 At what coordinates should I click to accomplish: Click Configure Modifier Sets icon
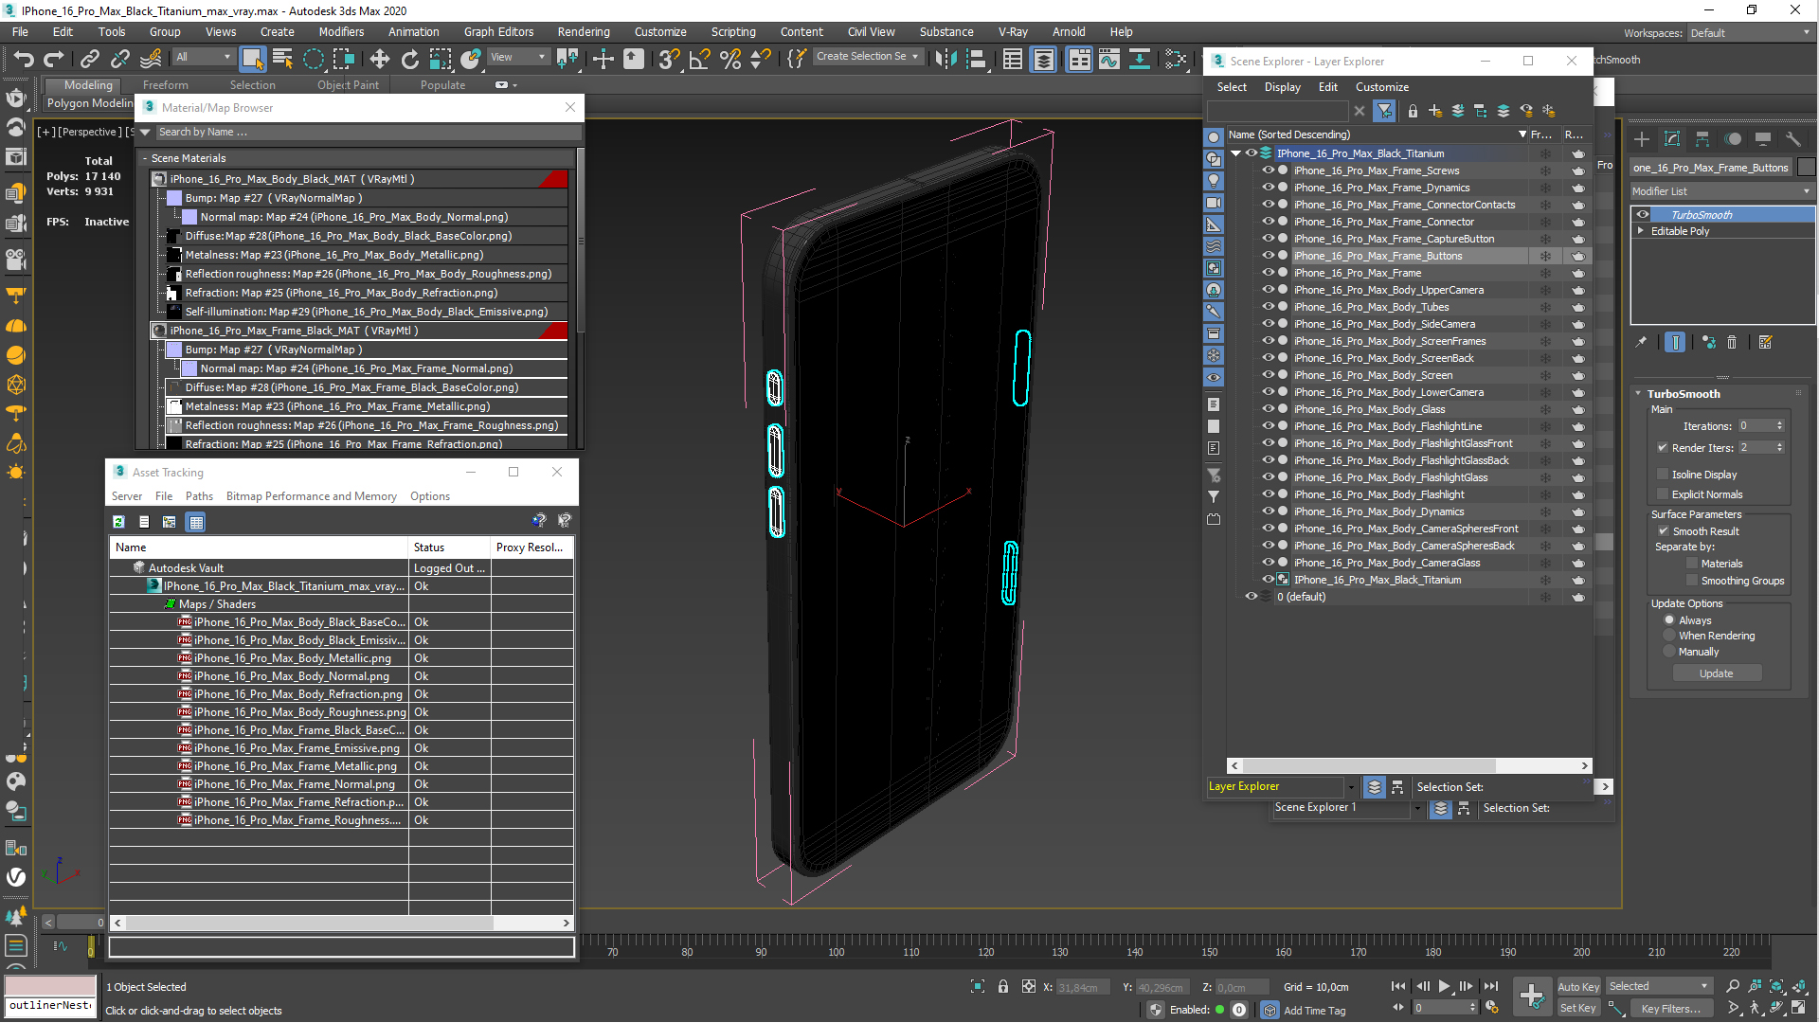tap(1766, 343)
